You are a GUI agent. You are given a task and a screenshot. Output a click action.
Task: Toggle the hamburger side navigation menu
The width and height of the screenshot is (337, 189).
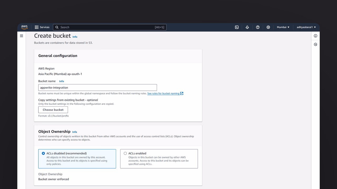click(22, 36)
